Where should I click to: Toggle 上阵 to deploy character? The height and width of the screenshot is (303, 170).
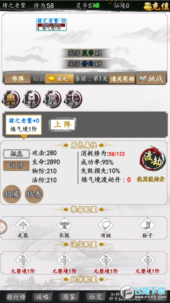[x=62, y=125]
